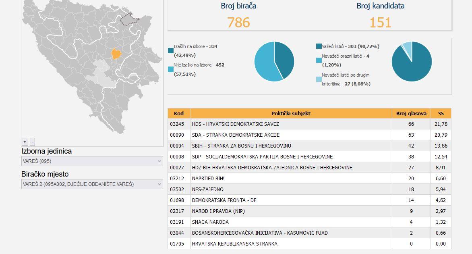Viewport: 472px width, 254px height.
Task: Click the Nije izašlo na izbore legend swatch
Action: 171,69
